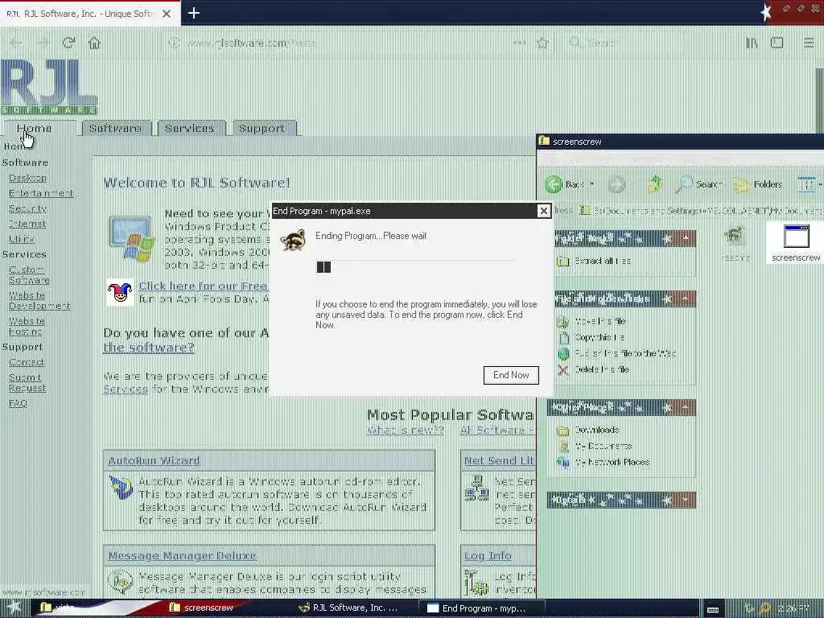The height and width of the screenshot is (618, 824).
Task: Go forward with the browser forward arrow
Action: [x=43, y=43]
